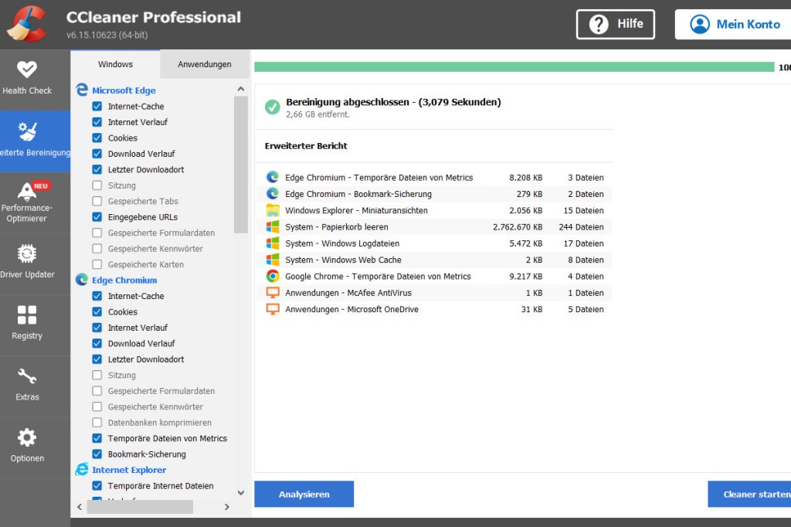Screen dimensions: 791x527
Task: Click monitor icon beside McAfee AntiVirus
Action: pos(273,293)
